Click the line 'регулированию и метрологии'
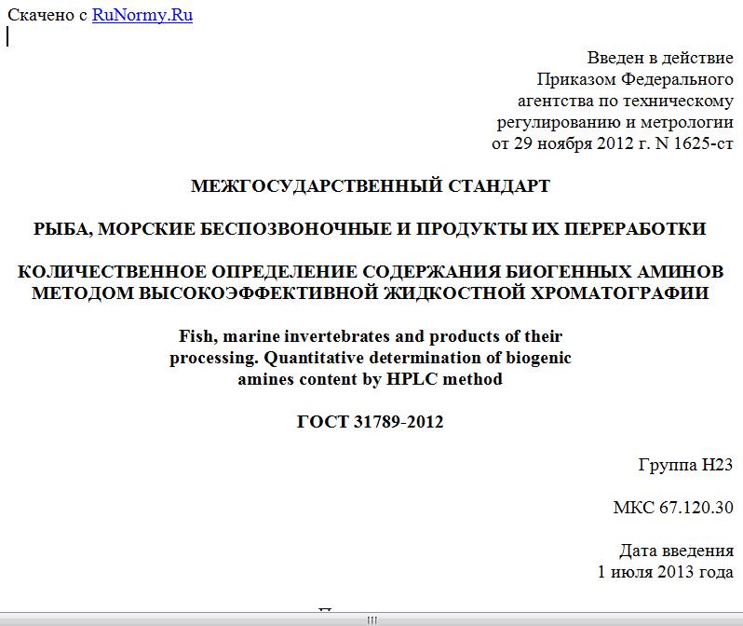Viewport: 743px width, 626px height. click(x=615, y=122)
